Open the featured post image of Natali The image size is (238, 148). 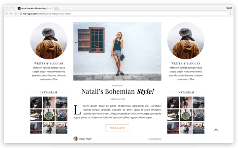coord(117,51)
